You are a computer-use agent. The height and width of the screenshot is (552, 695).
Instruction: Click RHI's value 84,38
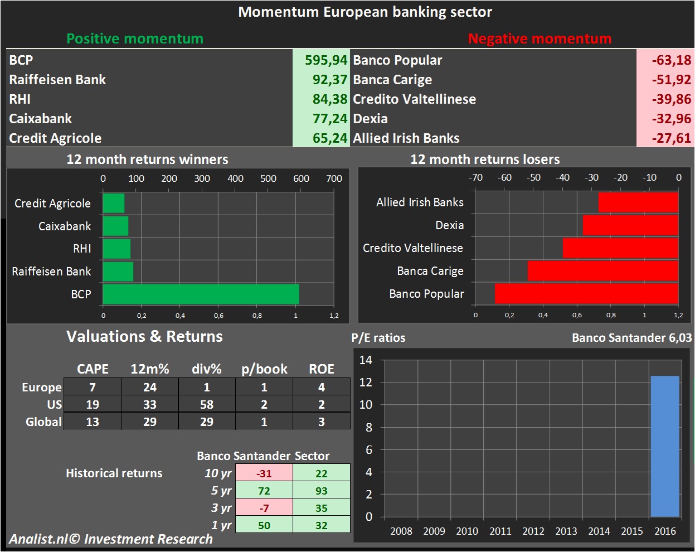(321, 99)
